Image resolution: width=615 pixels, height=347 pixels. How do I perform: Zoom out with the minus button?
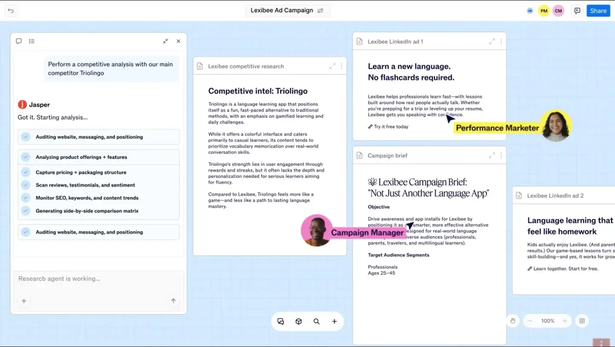pyautogui.click(x=530, y=321)
